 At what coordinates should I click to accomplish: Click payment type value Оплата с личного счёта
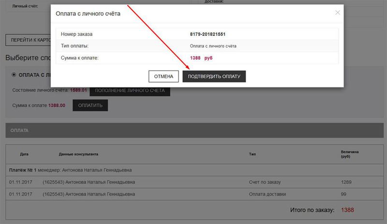[x=213, y=46]
